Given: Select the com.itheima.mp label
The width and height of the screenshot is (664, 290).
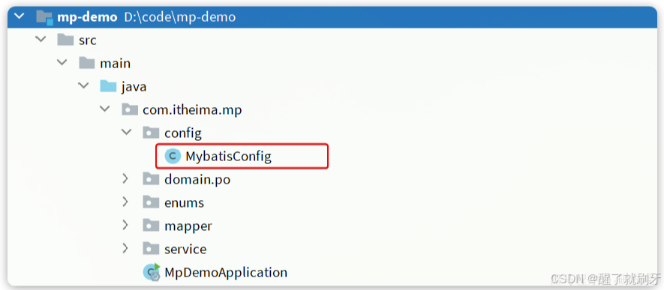Looking at the screenshot, I should (192, 110).
